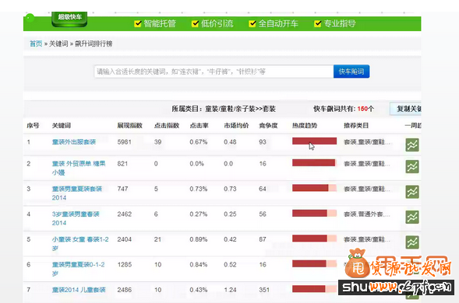Toggle the 全自动开车 checkmark
This screenshot has width=459, height=303.
(x=252, y=23)
